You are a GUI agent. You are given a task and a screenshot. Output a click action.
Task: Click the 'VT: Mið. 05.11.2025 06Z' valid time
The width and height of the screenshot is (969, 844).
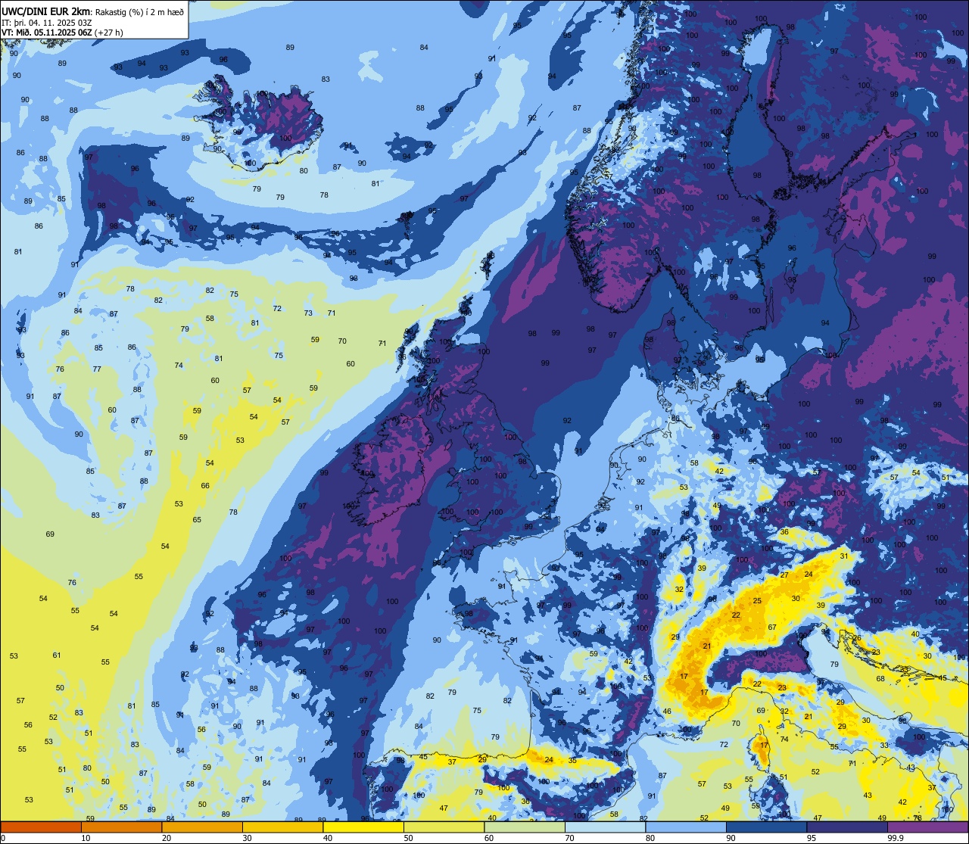[x=47, y=33]
